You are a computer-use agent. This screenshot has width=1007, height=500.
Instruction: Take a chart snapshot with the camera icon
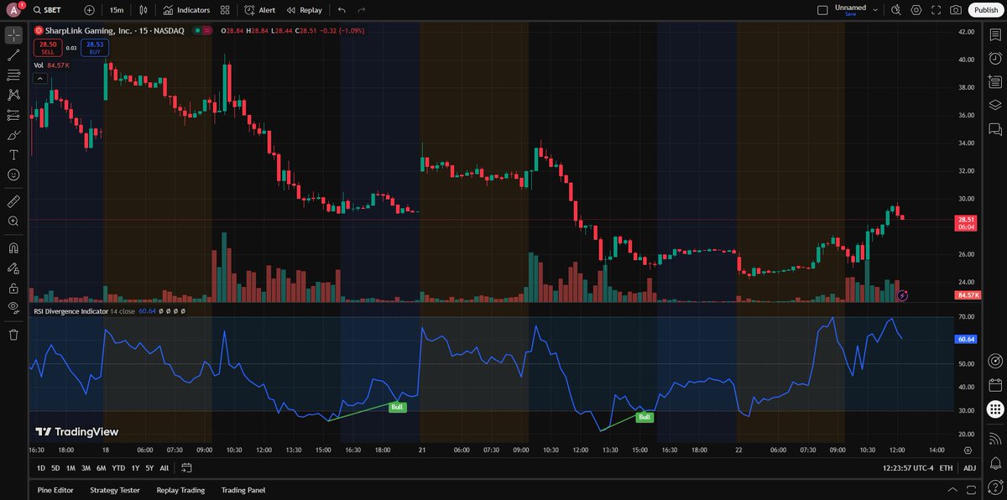pyautogui.click(x=956, y=10)
